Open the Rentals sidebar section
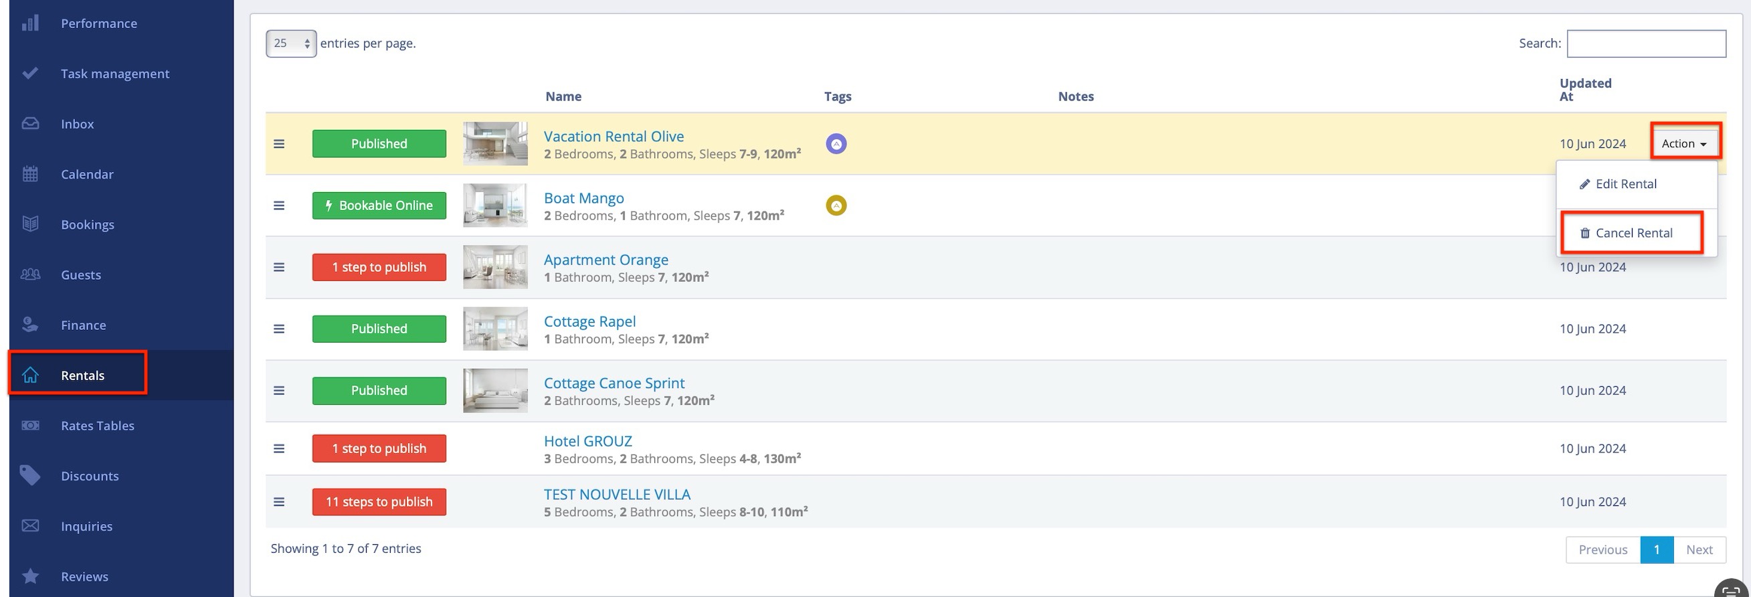 tap(82, 375)
